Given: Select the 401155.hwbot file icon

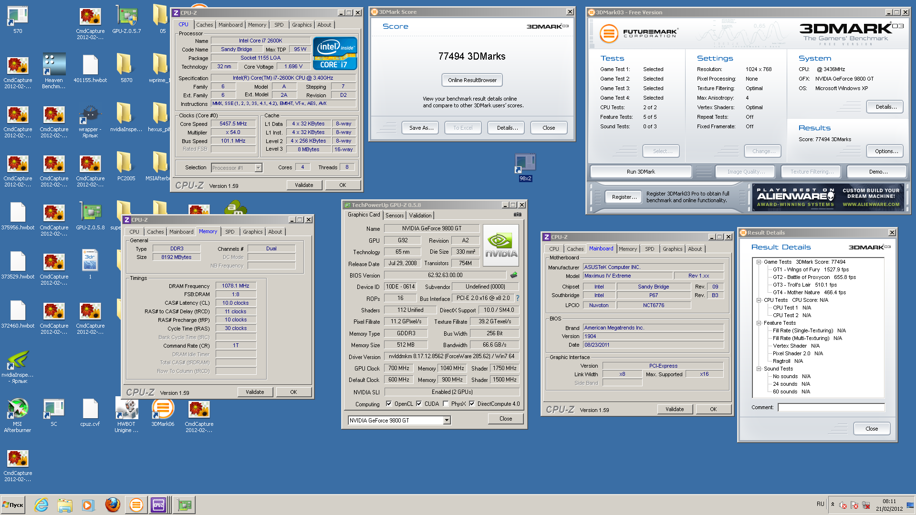Looking at the screenshot, I should [x=90, y=68].
